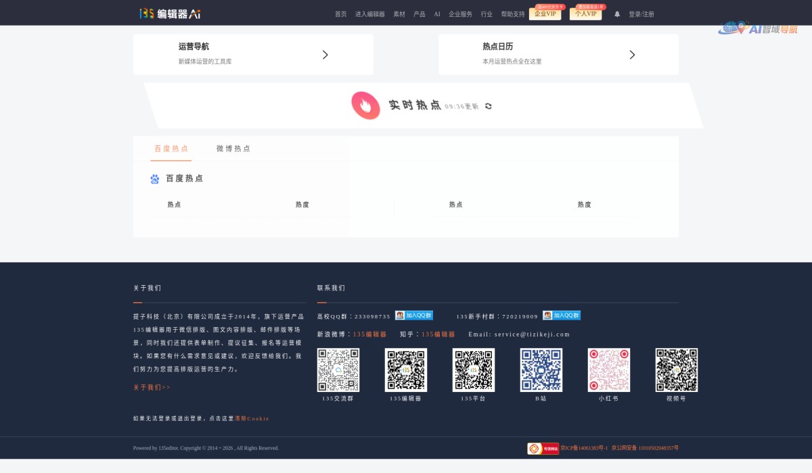Click the 实时热点 flame icon
812x473 pixels.
[x=366, y=105]
